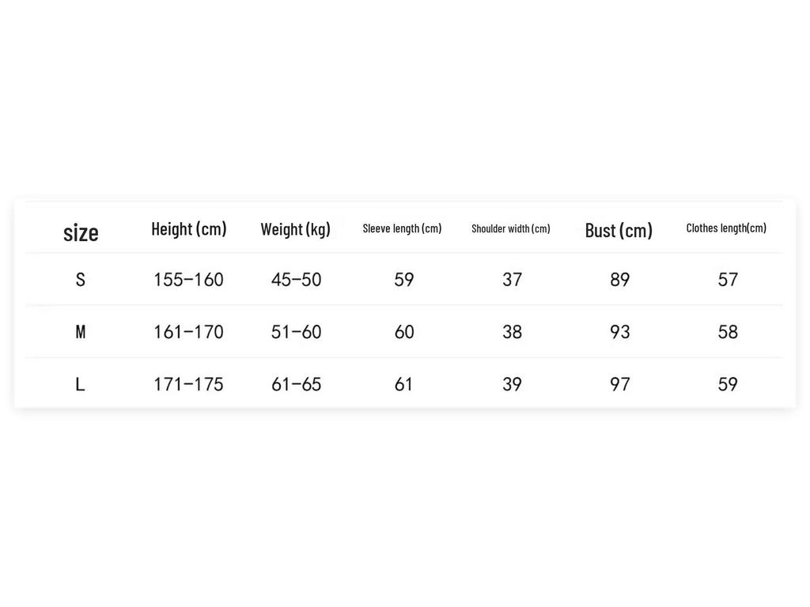Select the size M row label
The image size is (810, 607).
click(x=80, y=332)
